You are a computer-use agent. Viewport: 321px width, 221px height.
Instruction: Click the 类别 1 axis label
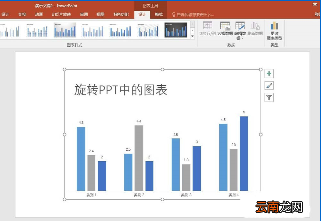(x=91, y=195)
